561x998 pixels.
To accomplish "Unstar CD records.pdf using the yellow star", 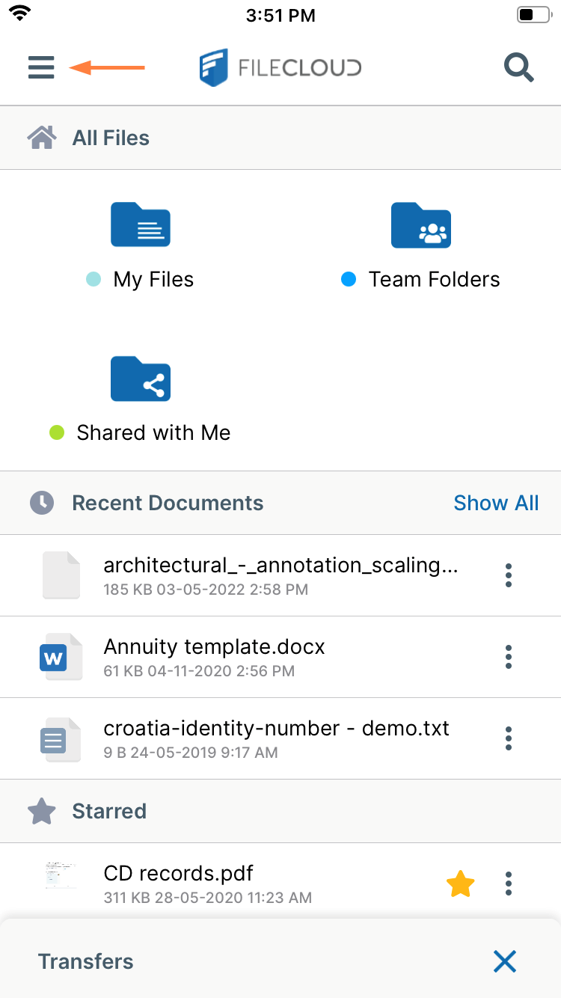I will point(460,884).
